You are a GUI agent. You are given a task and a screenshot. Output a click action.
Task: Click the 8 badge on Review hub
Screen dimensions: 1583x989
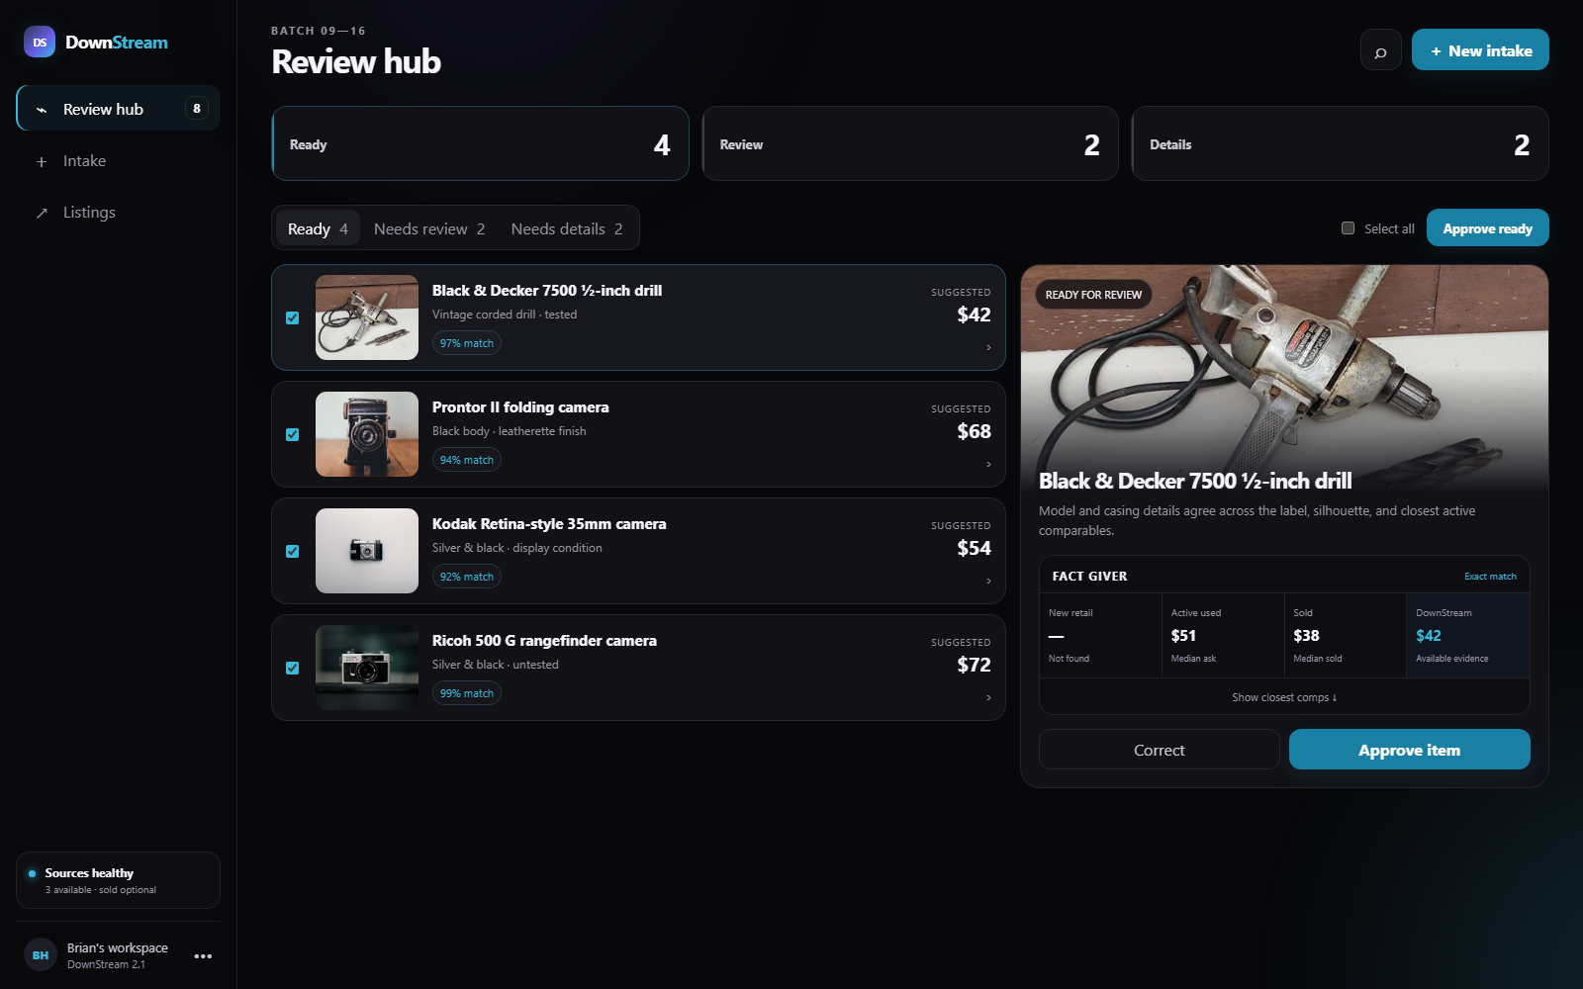click(x=197, y=109)
